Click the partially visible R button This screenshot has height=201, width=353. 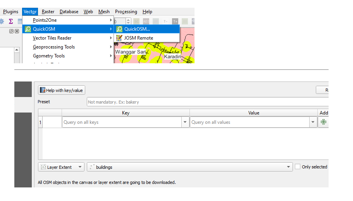(x=322, y=90)
